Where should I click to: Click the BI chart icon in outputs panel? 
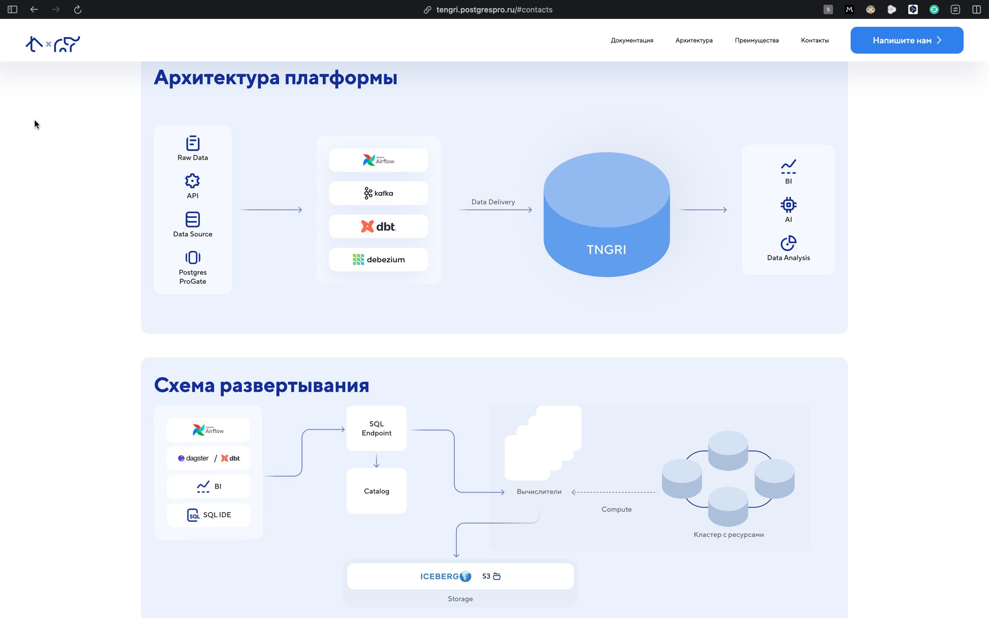(788, 166)
